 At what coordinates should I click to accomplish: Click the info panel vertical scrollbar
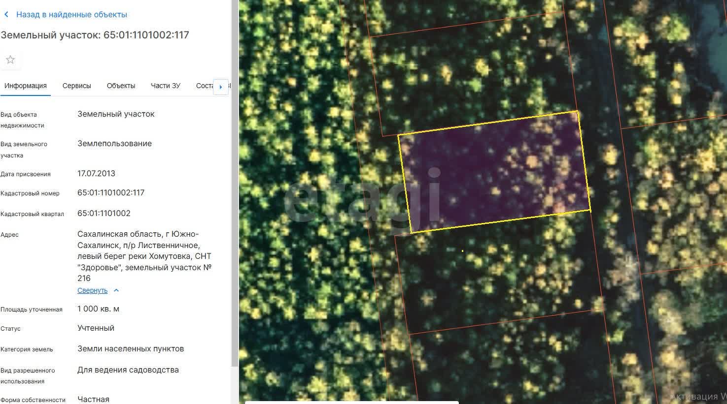235,197
